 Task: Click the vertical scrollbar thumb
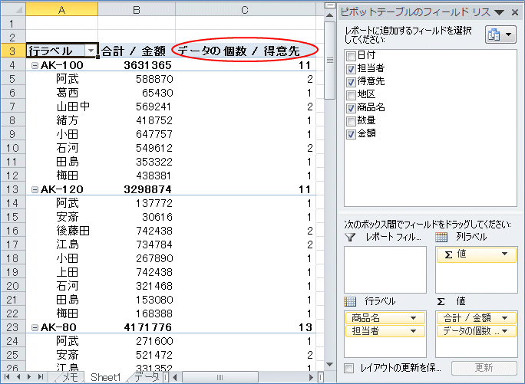(x=330, y=61)
